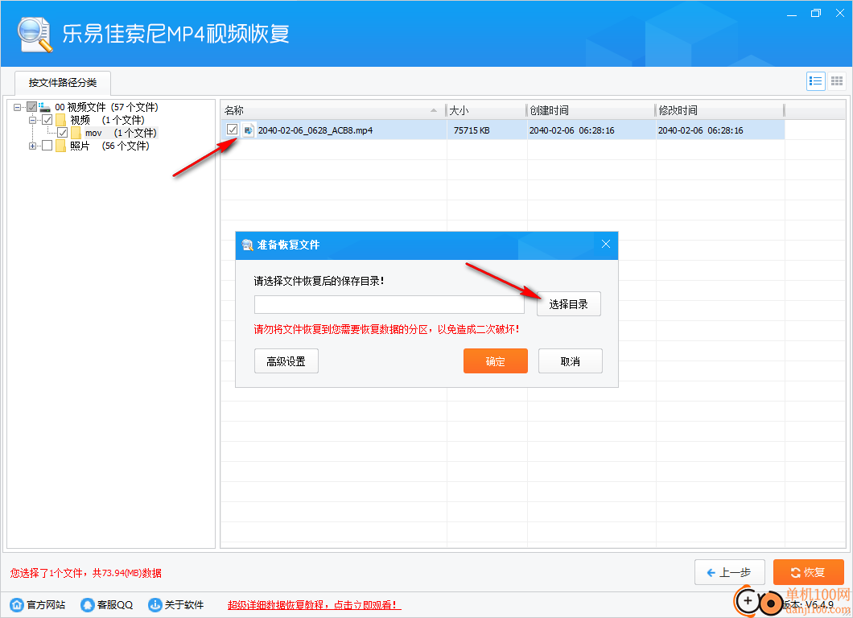Click the 修改时间 column header
853x618 pixels.
[x=719, y=110]
